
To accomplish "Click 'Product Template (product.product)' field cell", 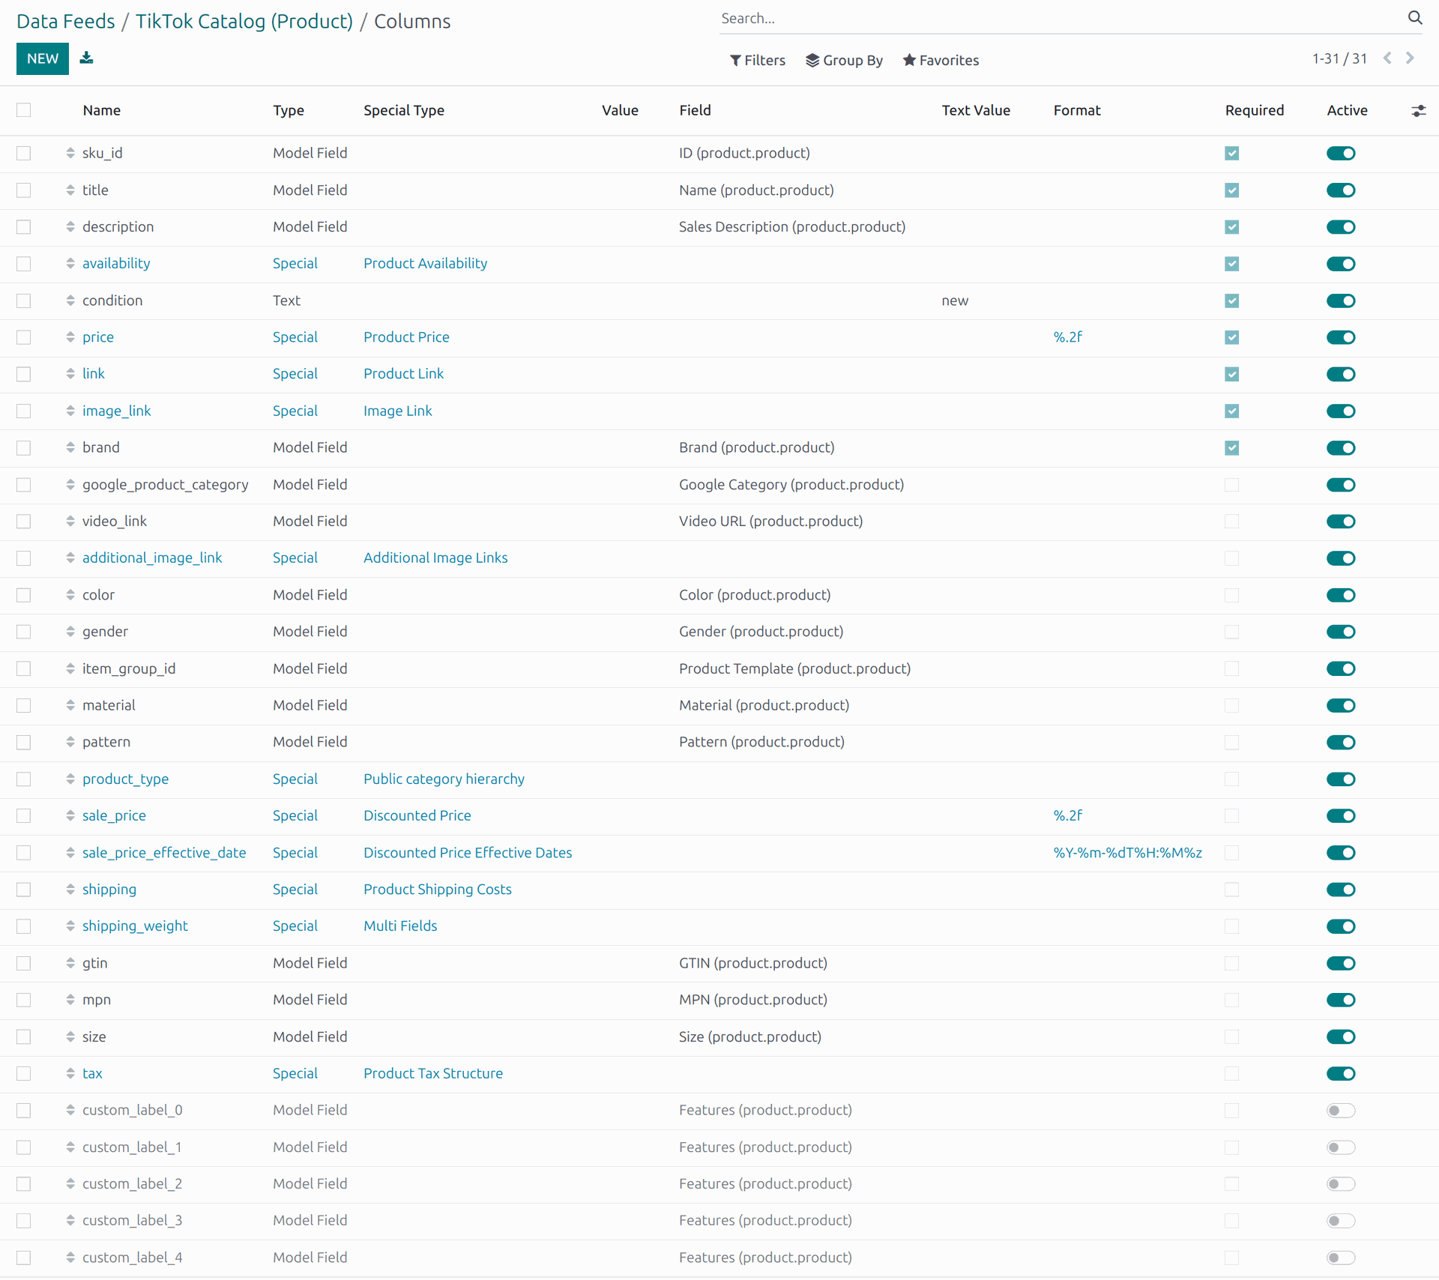I will [794, 668].
